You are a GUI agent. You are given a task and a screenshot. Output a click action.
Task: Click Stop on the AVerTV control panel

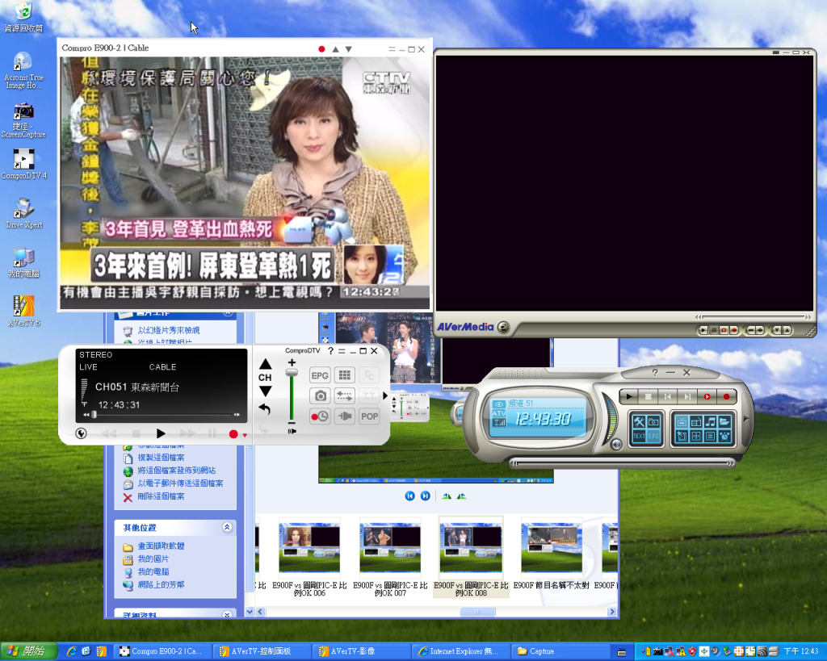649,397
